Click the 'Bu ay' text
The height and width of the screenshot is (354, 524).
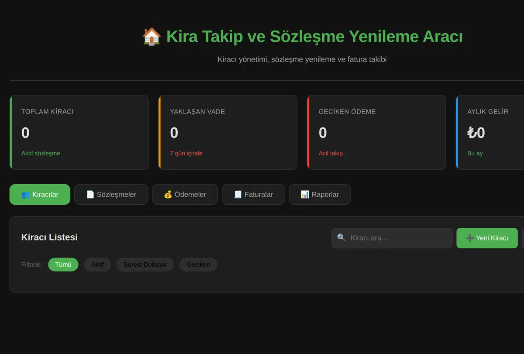point(475,153)
